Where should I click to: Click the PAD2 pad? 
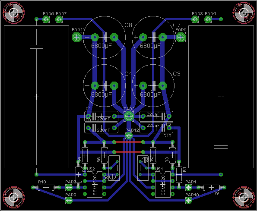coord(69,187)
